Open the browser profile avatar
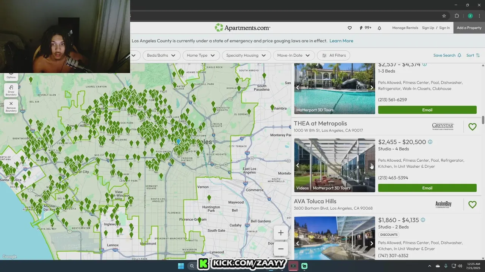The image size is (485, 272). coord(470,16)
